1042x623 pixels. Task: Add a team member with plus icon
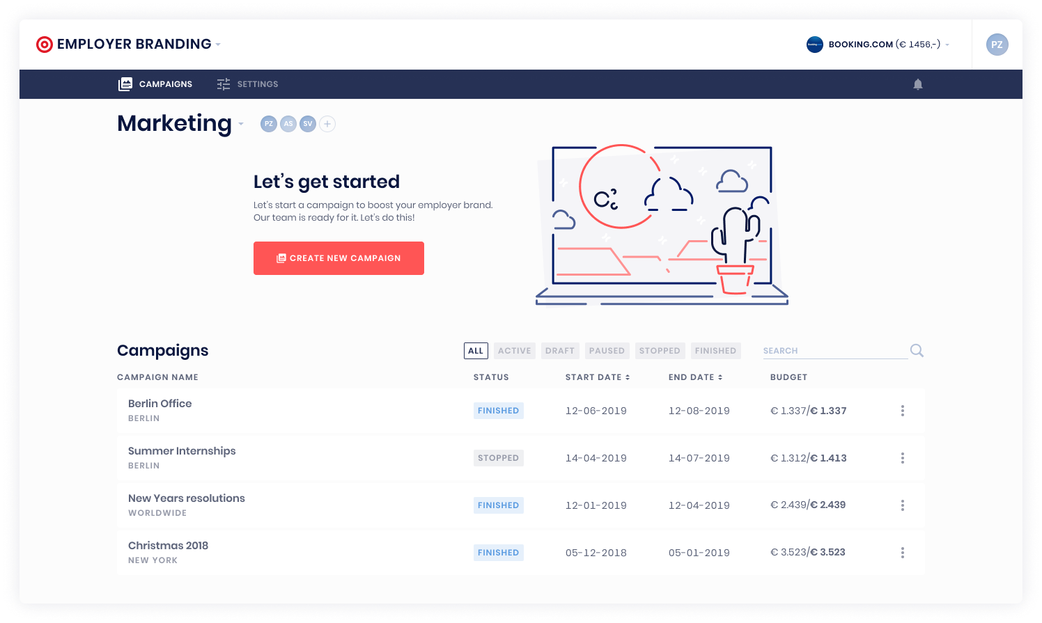coord(327,124)
